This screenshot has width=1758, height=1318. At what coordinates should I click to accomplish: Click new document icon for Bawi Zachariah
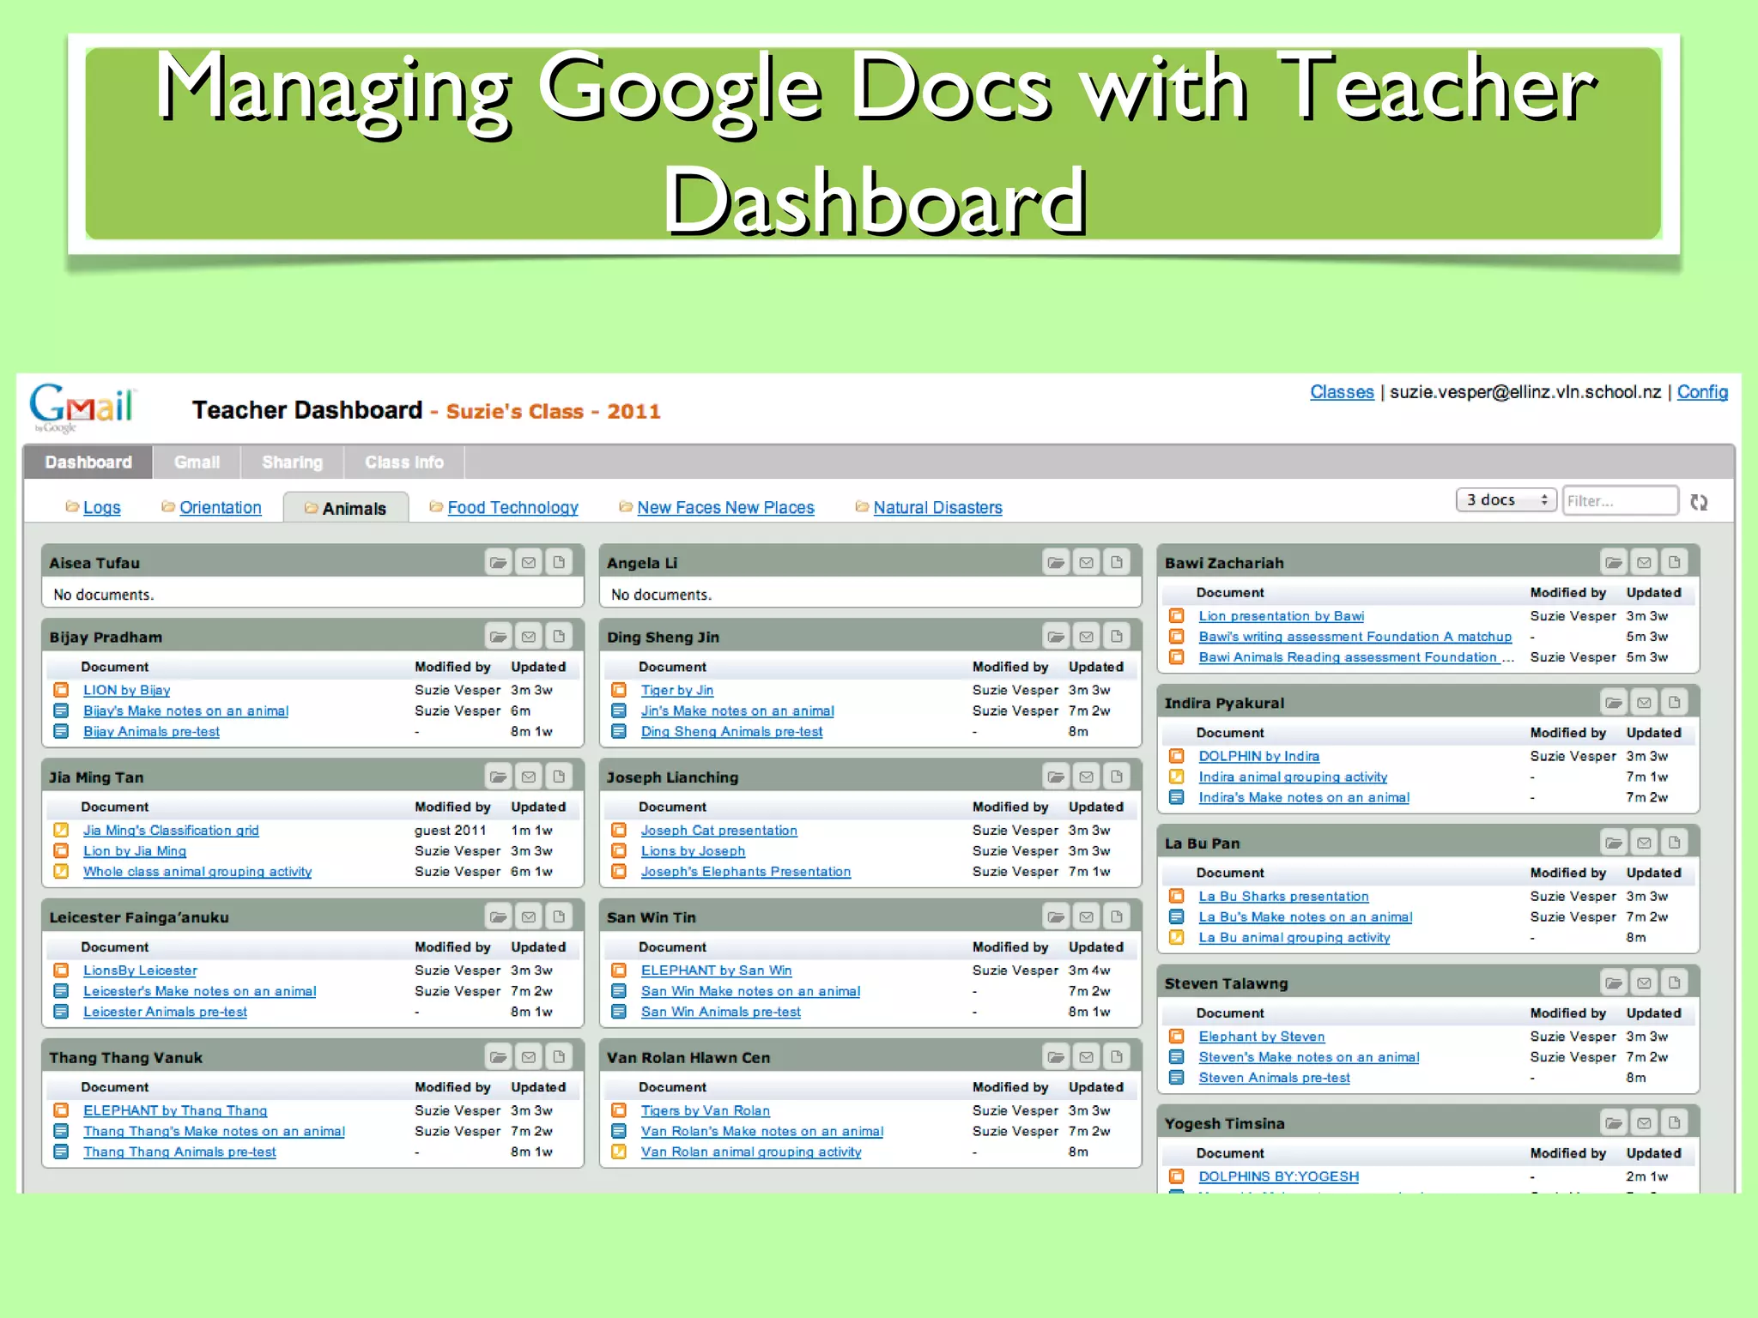(1675, 563)
